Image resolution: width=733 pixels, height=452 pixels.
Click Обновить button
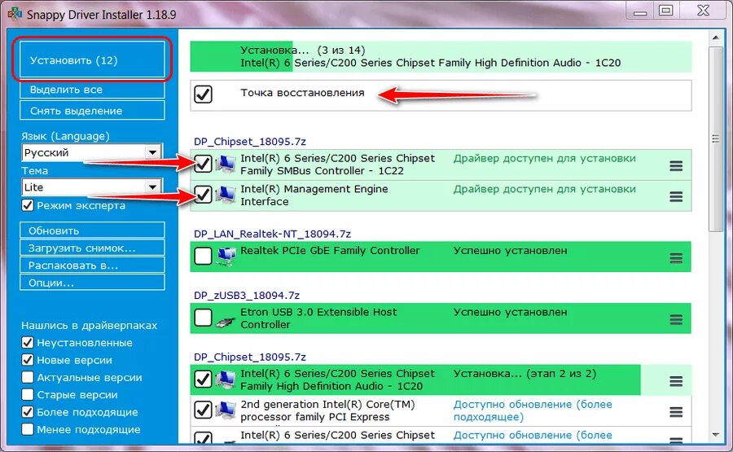tap(92, 230)
